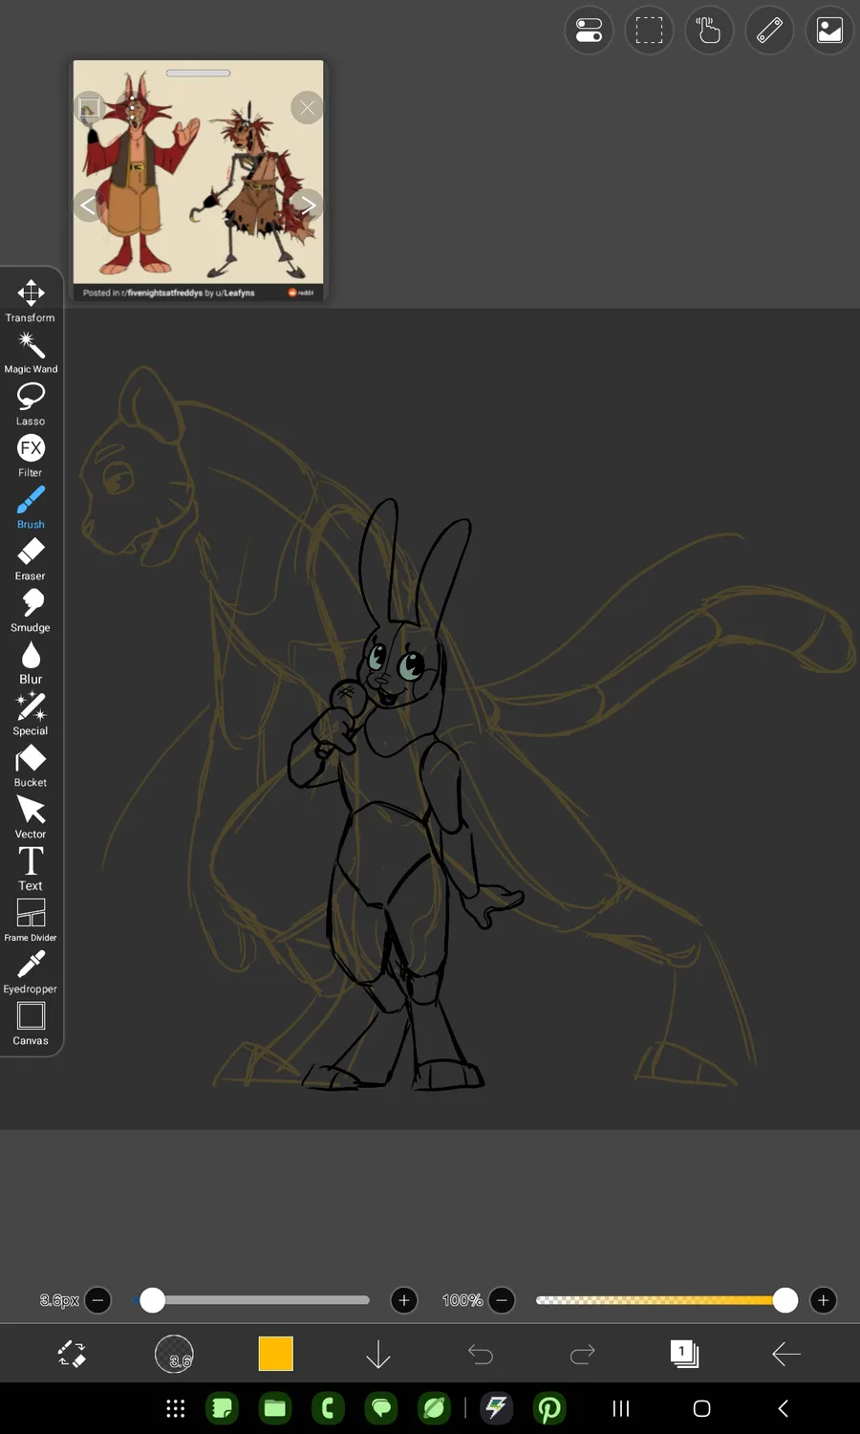Open the Android app drawer grid
Screen dimensions: 860x1434
pos(176,1408)
